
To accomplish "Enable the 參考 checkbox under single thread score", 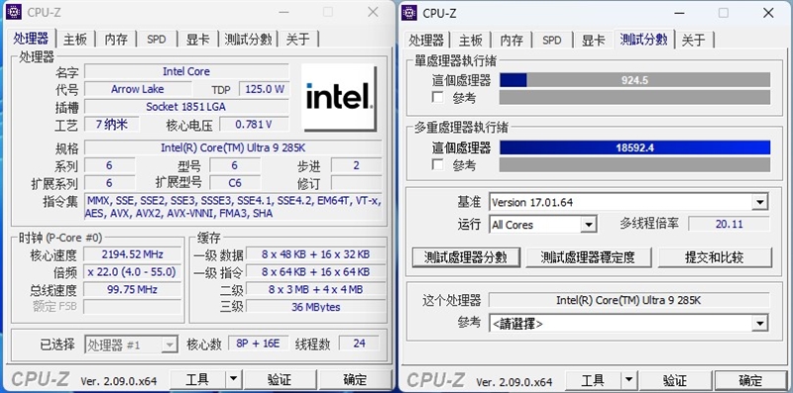I will coord(438,97).
